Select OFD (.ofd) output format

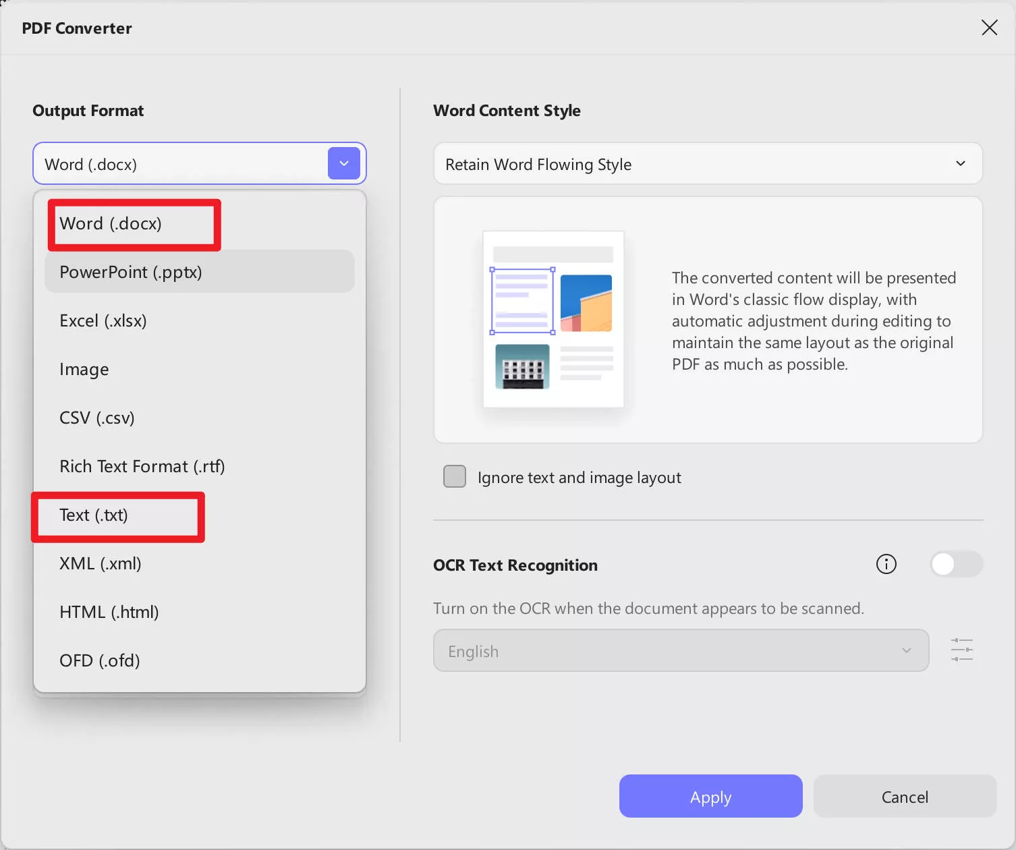click(x=100, y=660)
